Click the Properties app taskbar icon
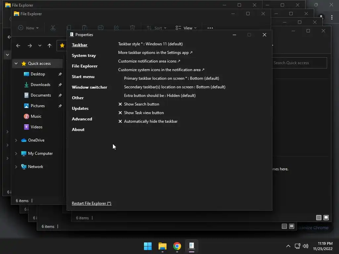 pos(192,246)
